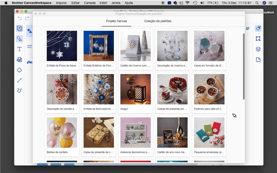This screenshot has height=173, width=277.
Task: Open Enfeite Esférico de Floc... project
Action: click(99, 49)
